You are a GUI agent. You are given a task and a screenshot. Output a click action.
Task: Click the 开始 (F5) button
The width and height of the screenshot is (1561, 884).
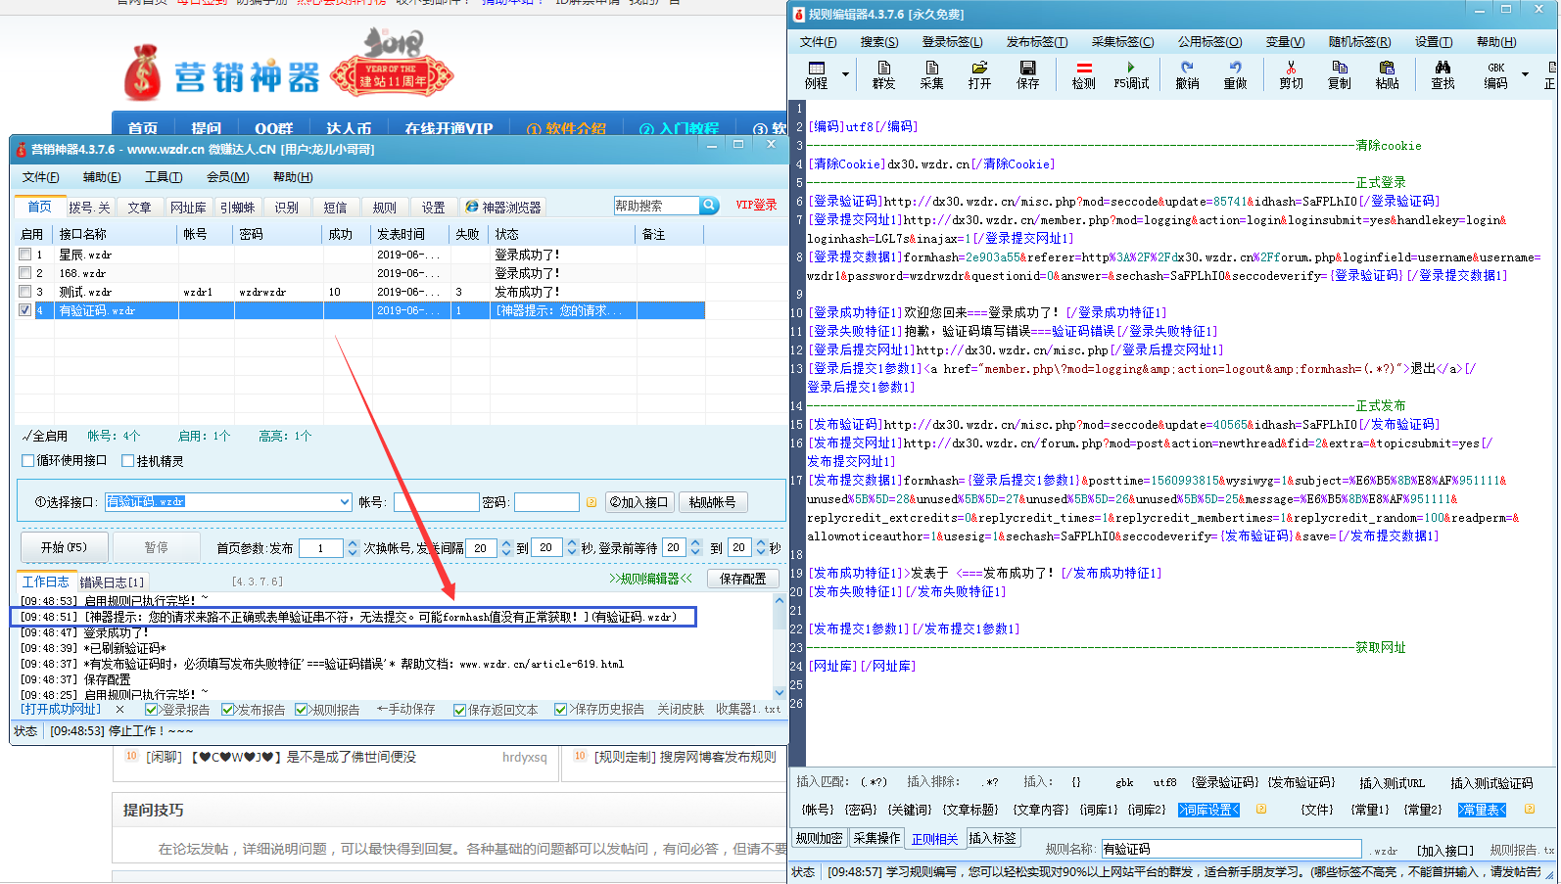point(64,547)
